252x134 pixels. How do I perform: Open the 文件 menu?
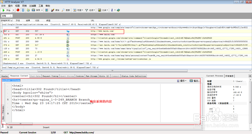3,6
